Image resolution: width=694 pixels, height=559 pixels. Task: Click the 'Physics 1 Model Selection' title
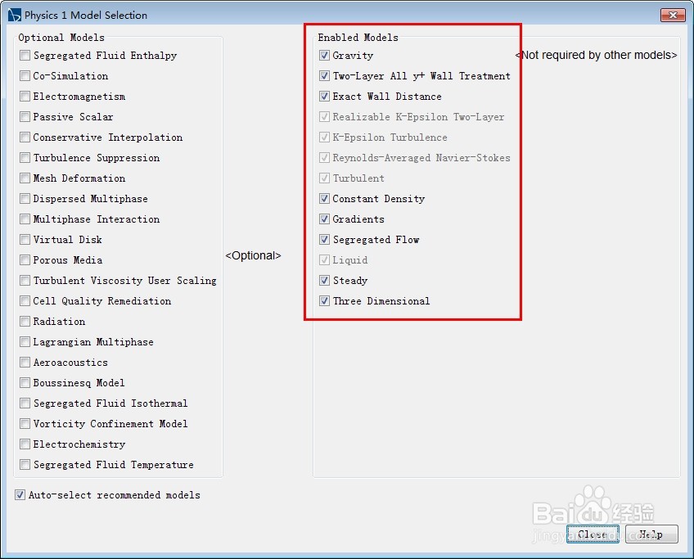tap(86, 15)
